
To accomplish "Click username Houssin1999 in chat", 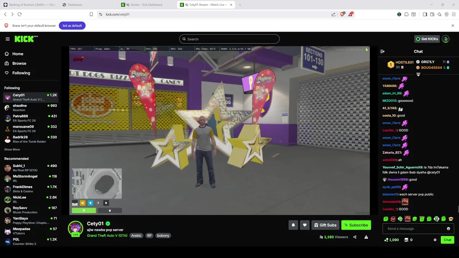I will (x=397, y=180).
